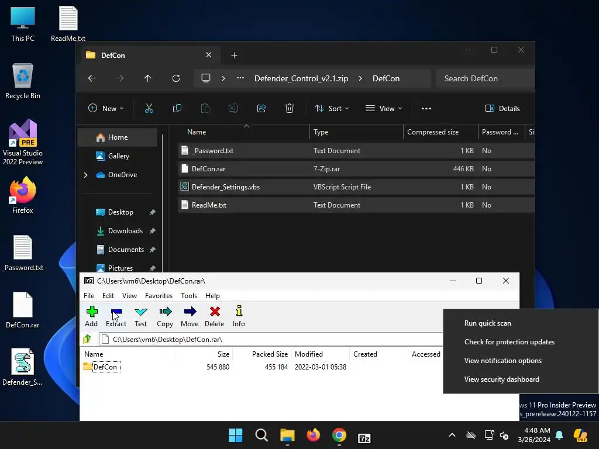The width and height of the screenshot is (599, 449).
Task: Open the 7-Zip Help menu
Action: [212, 295]
